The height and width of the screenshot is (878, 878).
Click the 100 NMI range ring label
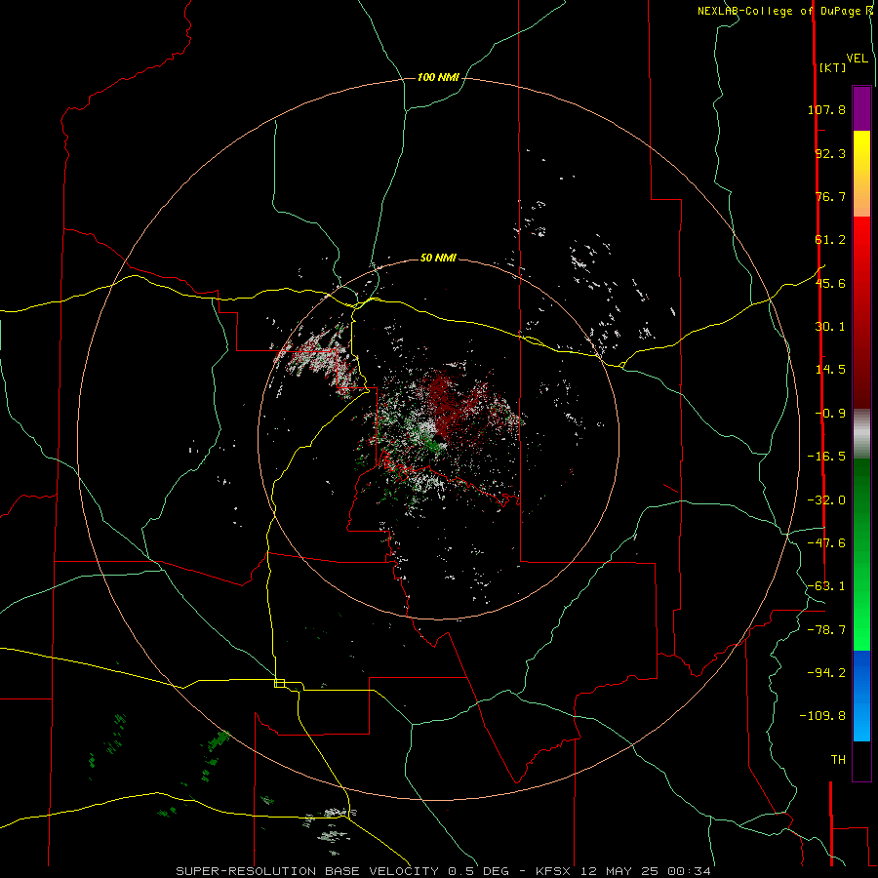point(438,77)
